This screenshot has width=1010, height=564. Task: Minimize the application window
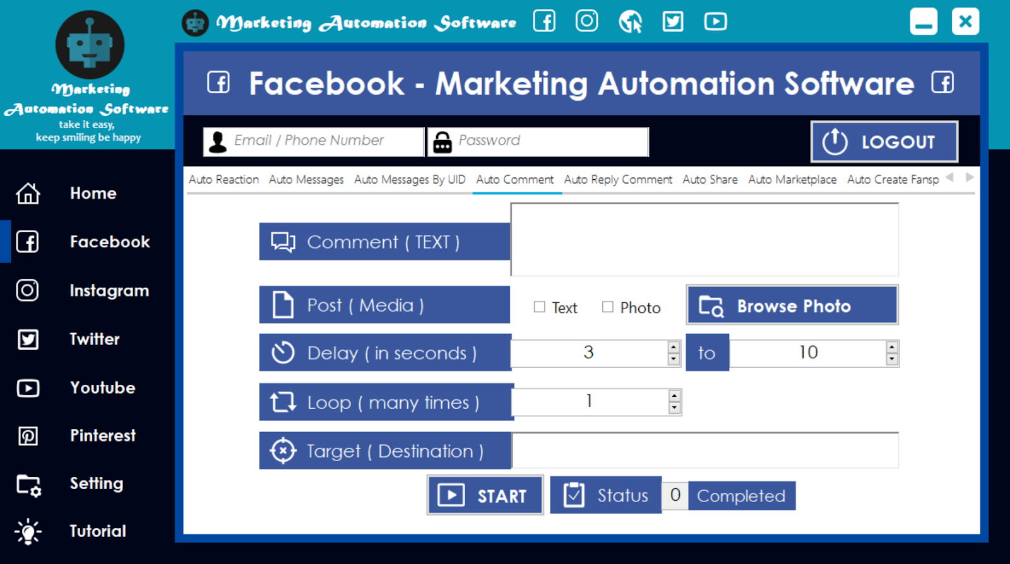click(924, 21)
